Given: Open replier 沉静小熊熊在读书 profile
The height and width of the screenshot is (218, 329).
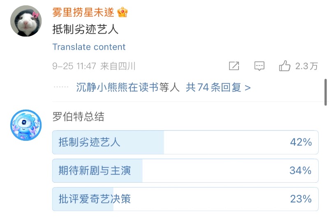Looking at the screenshot, I should click(x=117, y=87).
